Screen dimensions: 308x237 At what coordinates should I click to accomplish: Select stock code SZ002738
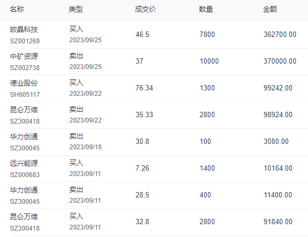pyautogui.click(x=25, y=68)
